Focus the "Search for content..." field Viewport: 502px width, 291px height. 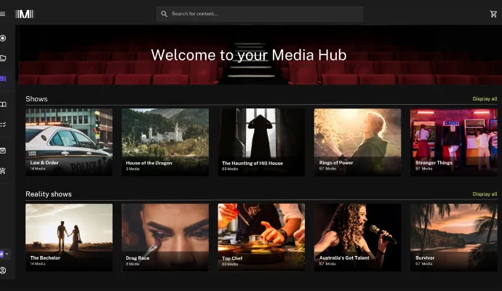262,14
